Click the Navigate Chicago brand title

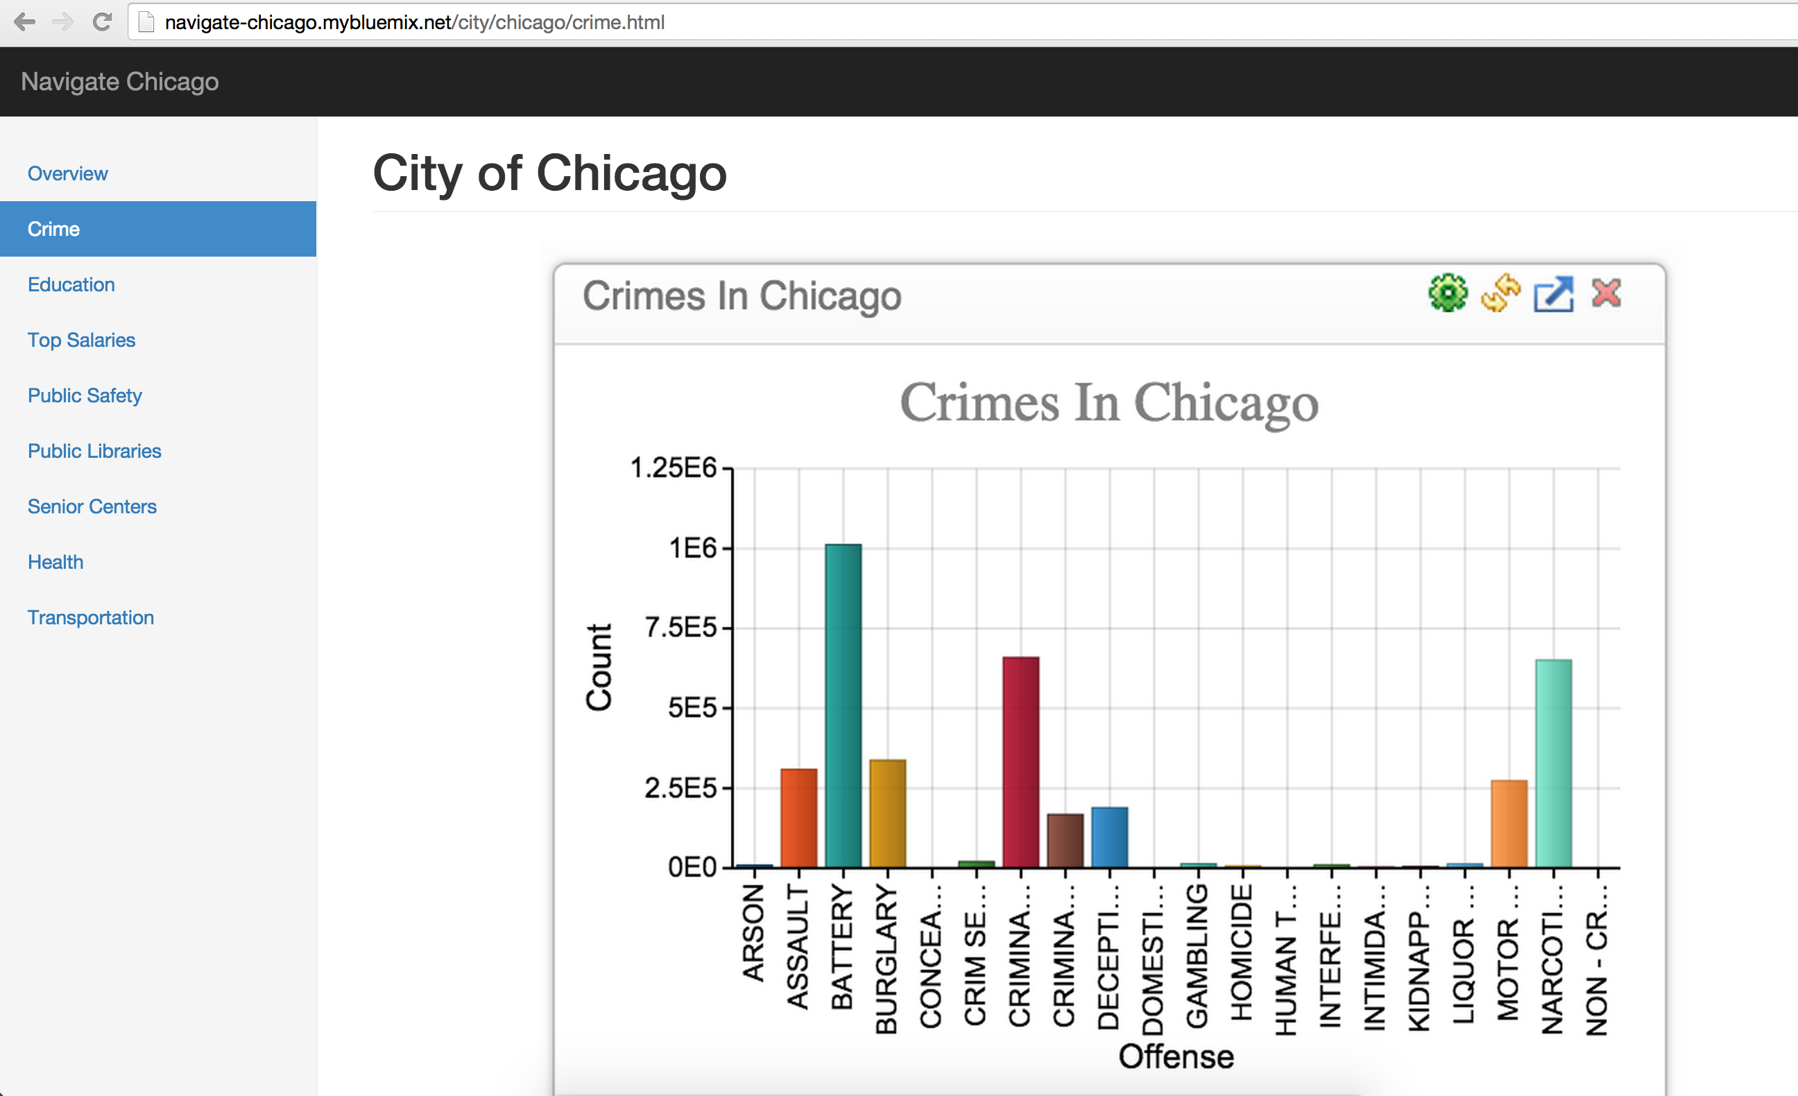point(120,82)
